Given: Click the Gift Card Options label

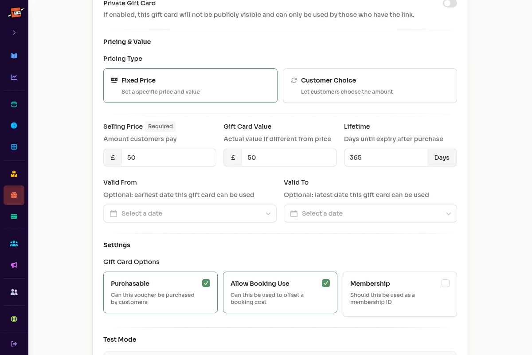Looking at the screenshot, I should point(131,262).
